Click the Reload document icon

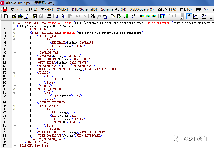(26, 16)
